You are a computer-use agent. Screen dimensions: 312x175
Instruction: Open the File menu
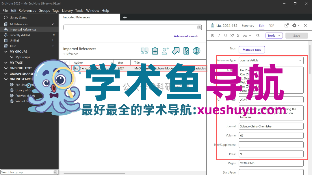[x=5, y=11]
